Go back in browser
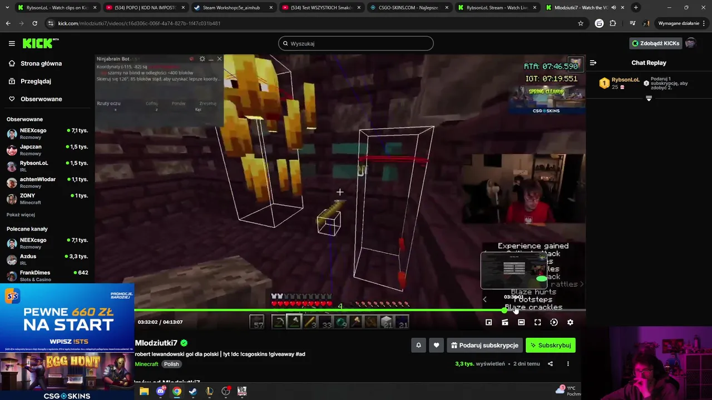712x400 pixels. [8, 23]
